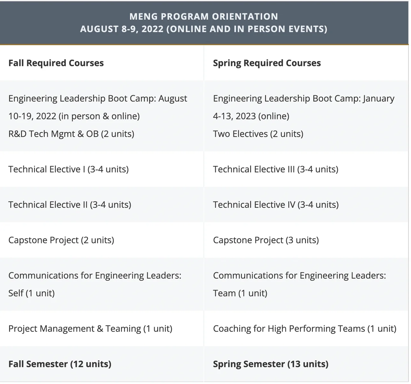Image resolution: width=411 pixels, height=384 pixels.
Task: Click the Technical Elective I cell
Action: point(68,169)
